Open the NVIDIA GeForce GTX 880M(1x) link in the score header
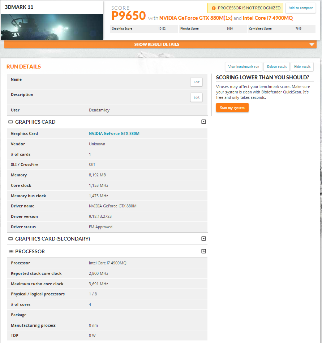Image resolution: width=322 pixels, height=343 pixels. coord(196,18)
